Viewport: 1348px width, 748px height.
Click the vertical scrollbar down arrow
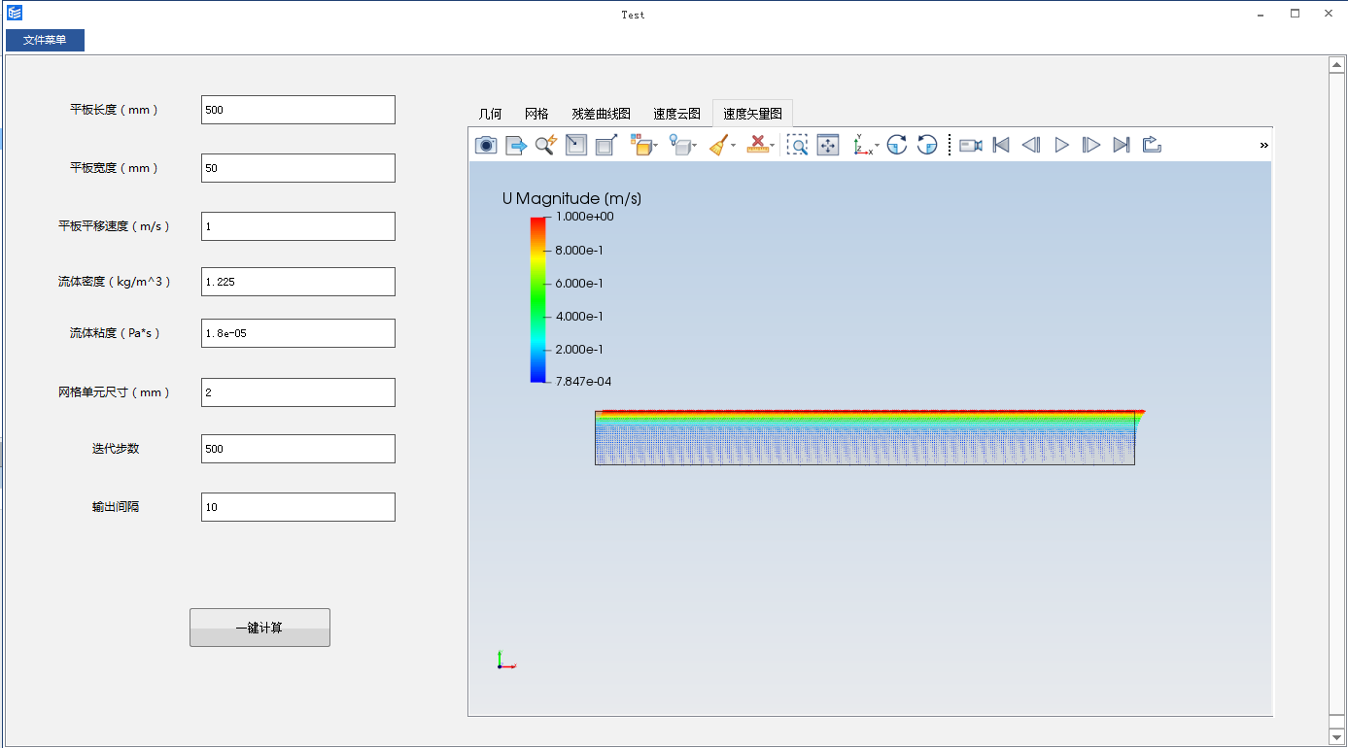tap(1336, 735)
